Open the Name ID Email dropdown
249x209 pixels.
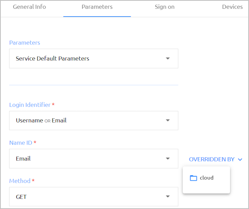coord(94,158)
